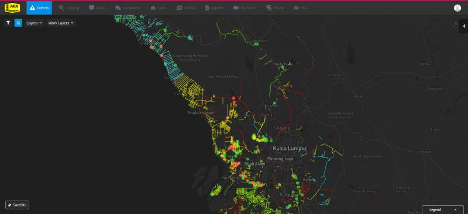Click the Port Klang map label
The image size is (468, 214).
click(230, 178)
